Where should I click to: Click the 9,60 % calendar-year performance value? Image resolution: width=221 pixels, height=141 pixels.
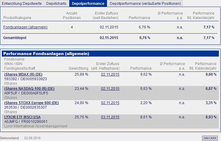pos(211,74)
